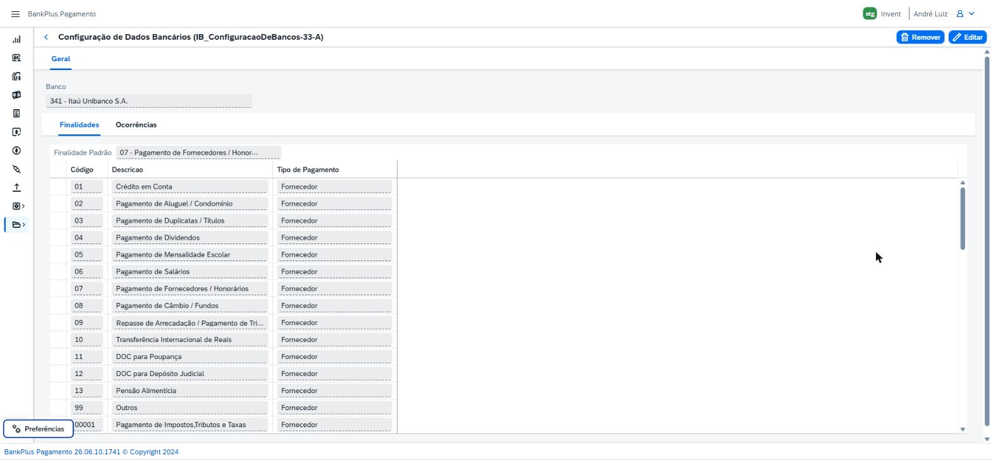Go back using the left arrow icon

click(x=46, y=37)
